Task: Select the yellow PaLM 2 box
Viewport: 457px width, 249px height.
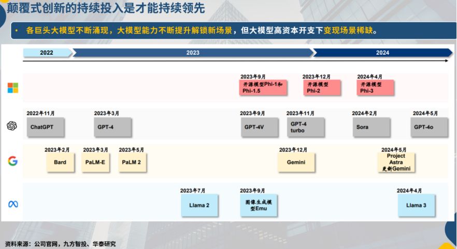Action: tap(132, 162)
